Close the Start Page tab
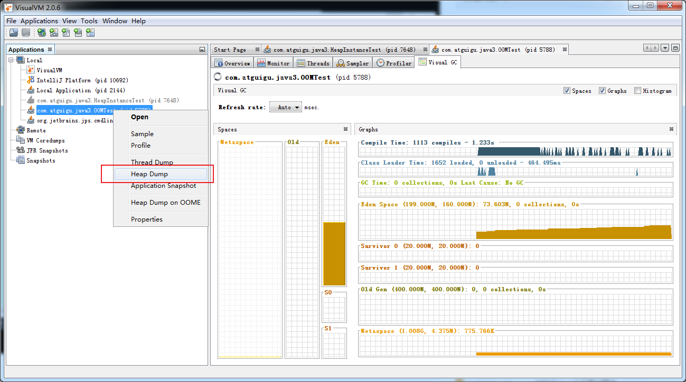686x382 pixels. tap(257, 50)
